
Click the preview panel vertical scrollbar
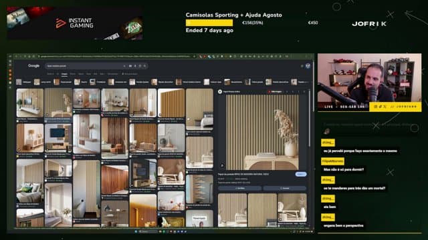[x=309, y=119]
